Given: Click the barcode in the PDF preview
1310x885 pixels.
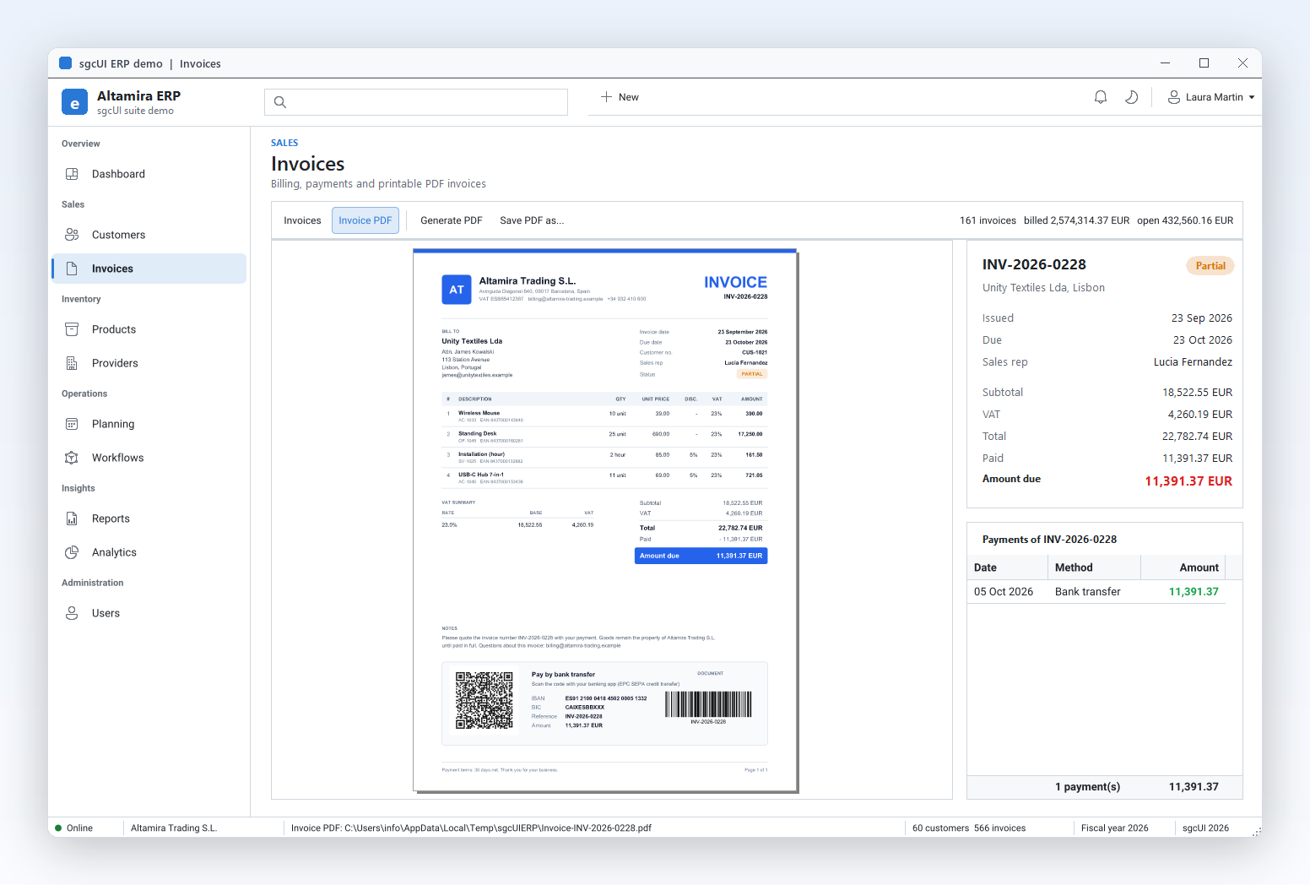Looking at the screenshot, I should (708, 704).
